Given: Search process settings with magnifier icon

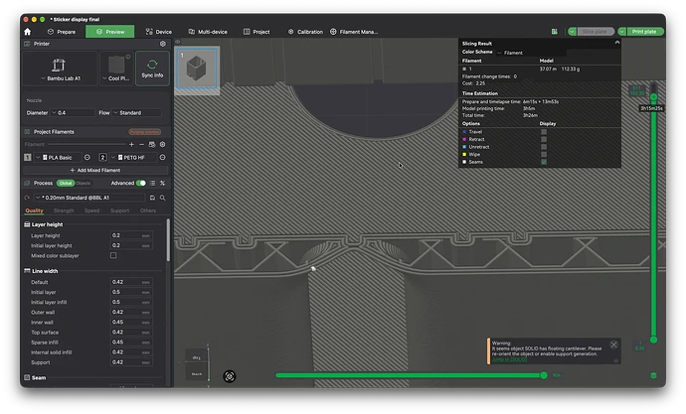Looking at the screenshot, I should 163,198.
